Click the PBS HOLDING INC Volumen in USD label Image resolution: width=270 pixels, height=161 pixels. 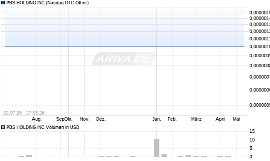pos(43,127)
